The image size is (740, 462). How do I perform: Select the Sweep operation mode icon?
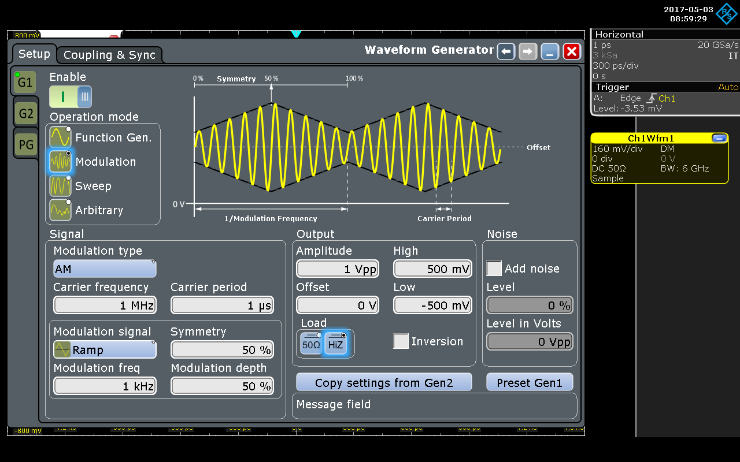click(x=60, y=186)
